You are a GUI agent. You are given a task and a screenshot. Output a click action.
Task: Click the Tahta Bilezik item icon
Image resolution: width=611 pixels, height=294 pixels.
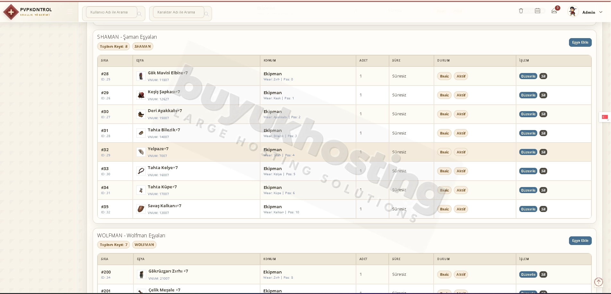point(141,133)
